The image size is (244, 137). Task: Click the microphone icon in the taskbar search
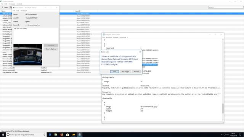(44, 134)
